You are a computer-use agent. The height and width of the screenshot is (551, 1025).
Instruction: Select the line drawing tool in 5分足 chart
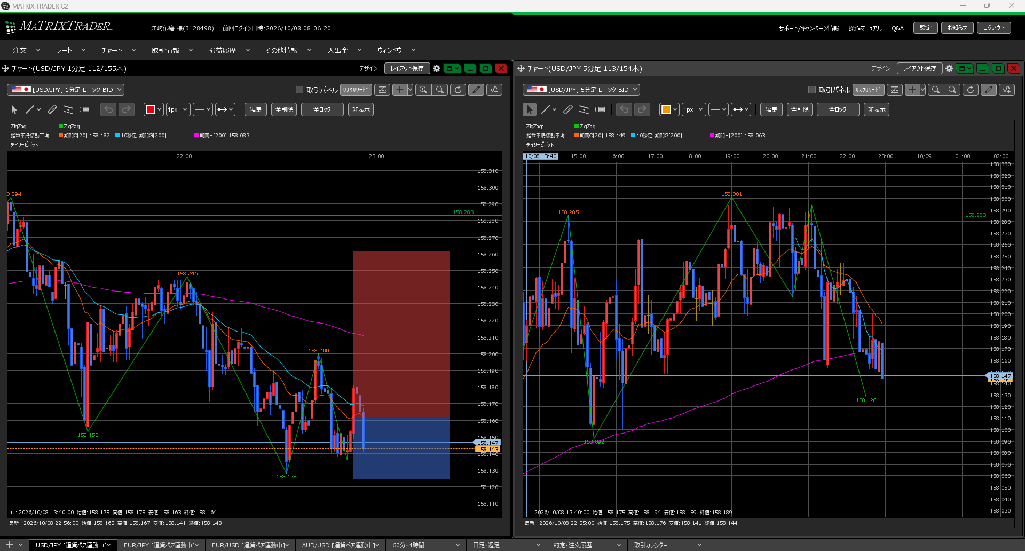click(546, 109)
